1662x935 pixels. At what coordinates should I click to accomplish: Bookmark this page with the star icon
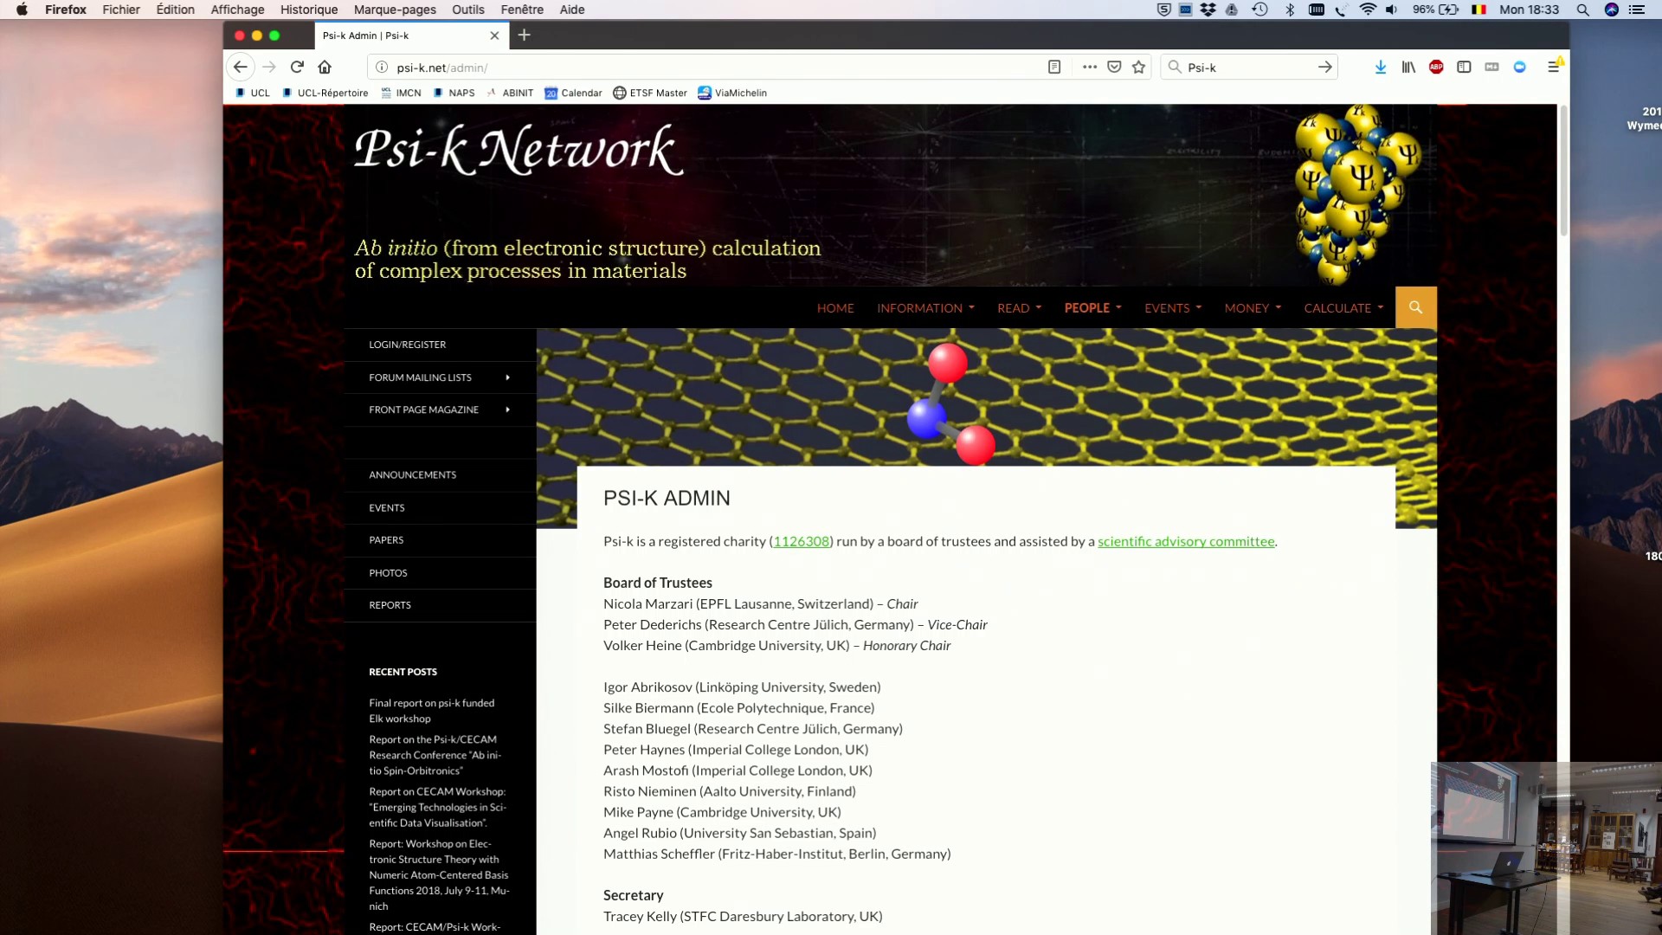(x=1138, y=67)
